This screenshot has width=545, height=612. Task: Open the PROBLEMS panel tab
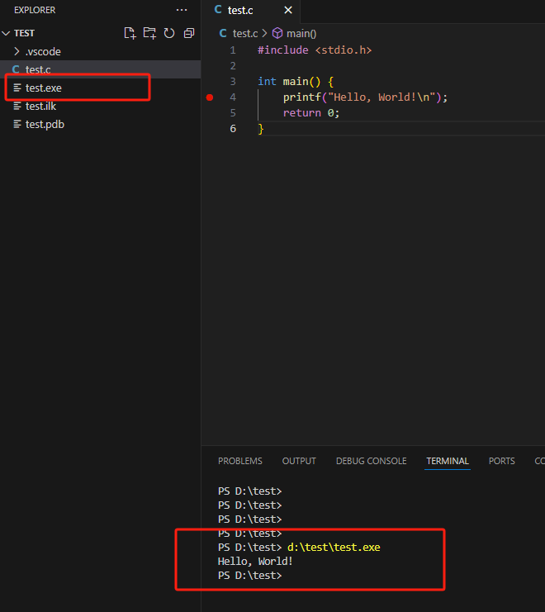coord(240,461)
